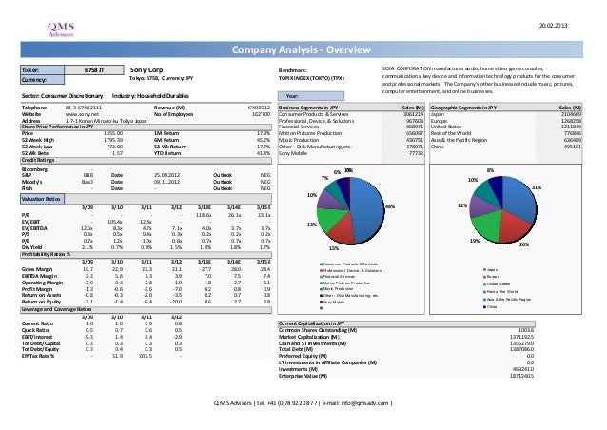
Task: Click the Current Ratio row label
Action: coord(37,323)
